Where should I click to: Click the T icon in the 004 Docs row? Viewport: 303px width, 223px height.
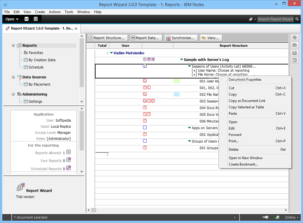pos(145,107)
